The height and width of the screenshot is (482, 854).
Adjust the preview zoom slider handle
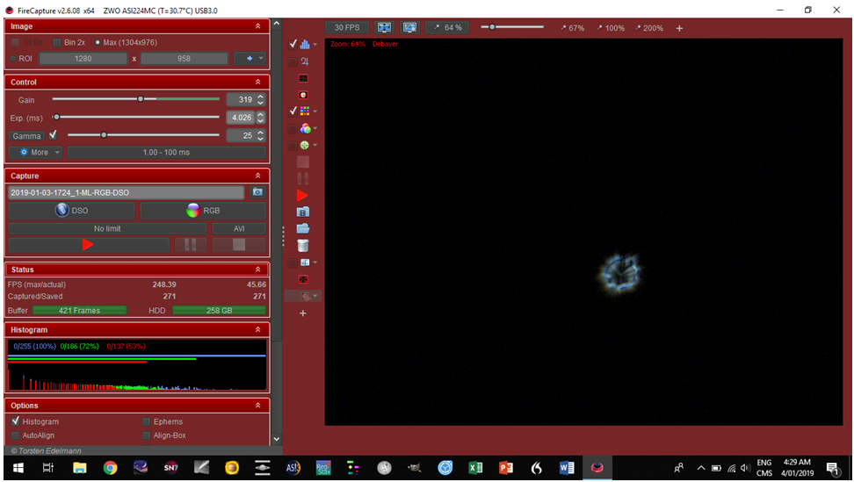[492, 27]
